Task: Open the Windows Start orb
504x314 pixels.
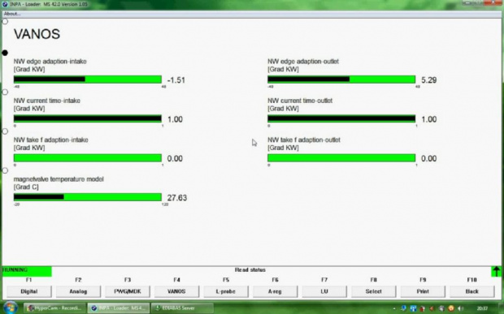Action: coord(11,308)
